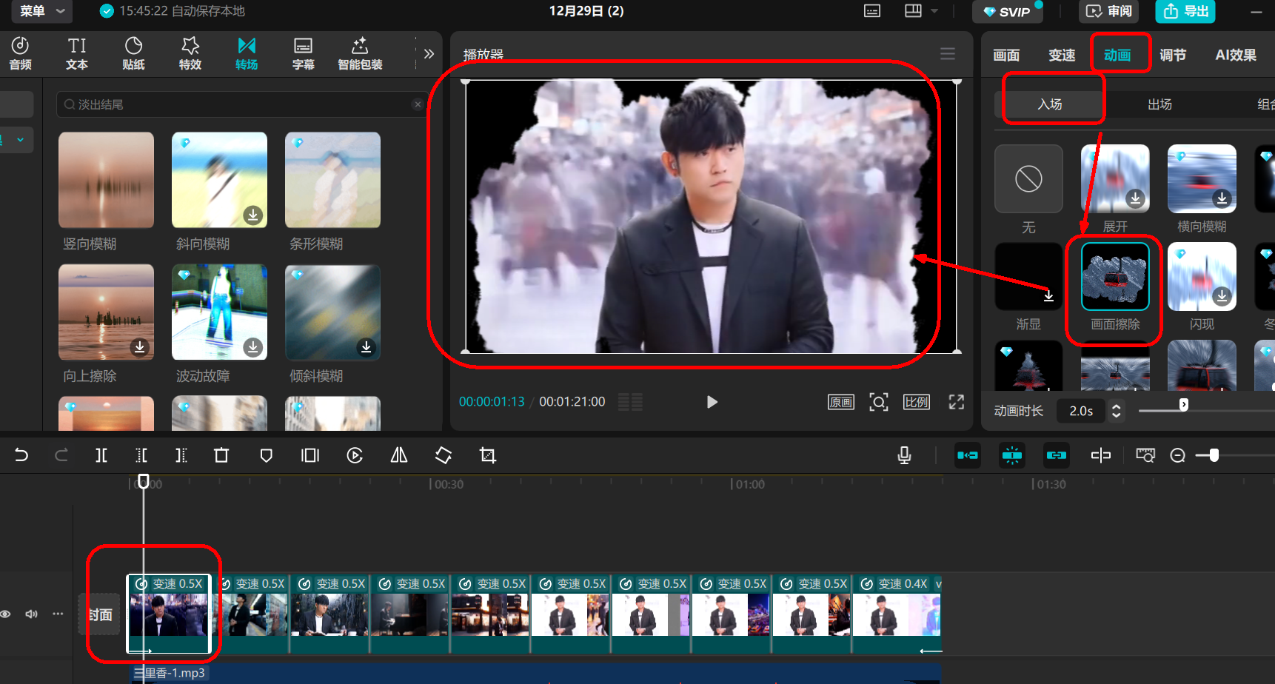This screenshot has width=1275, height=684.
Task: Open the 特效 effects panel
Action: click(190, 53)
